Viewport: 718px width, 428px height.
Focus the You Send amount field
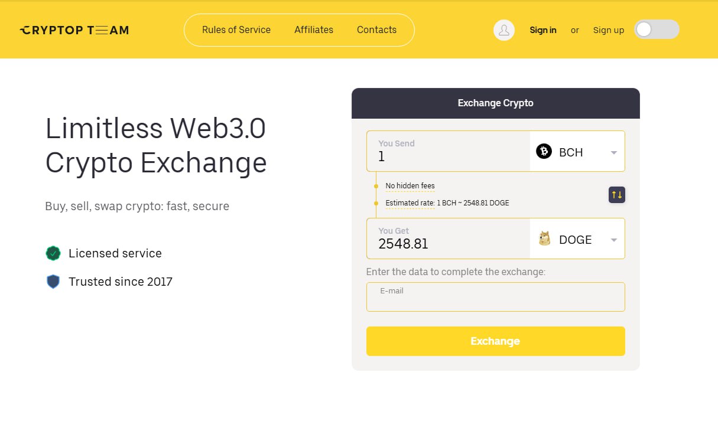pos(449,156)
